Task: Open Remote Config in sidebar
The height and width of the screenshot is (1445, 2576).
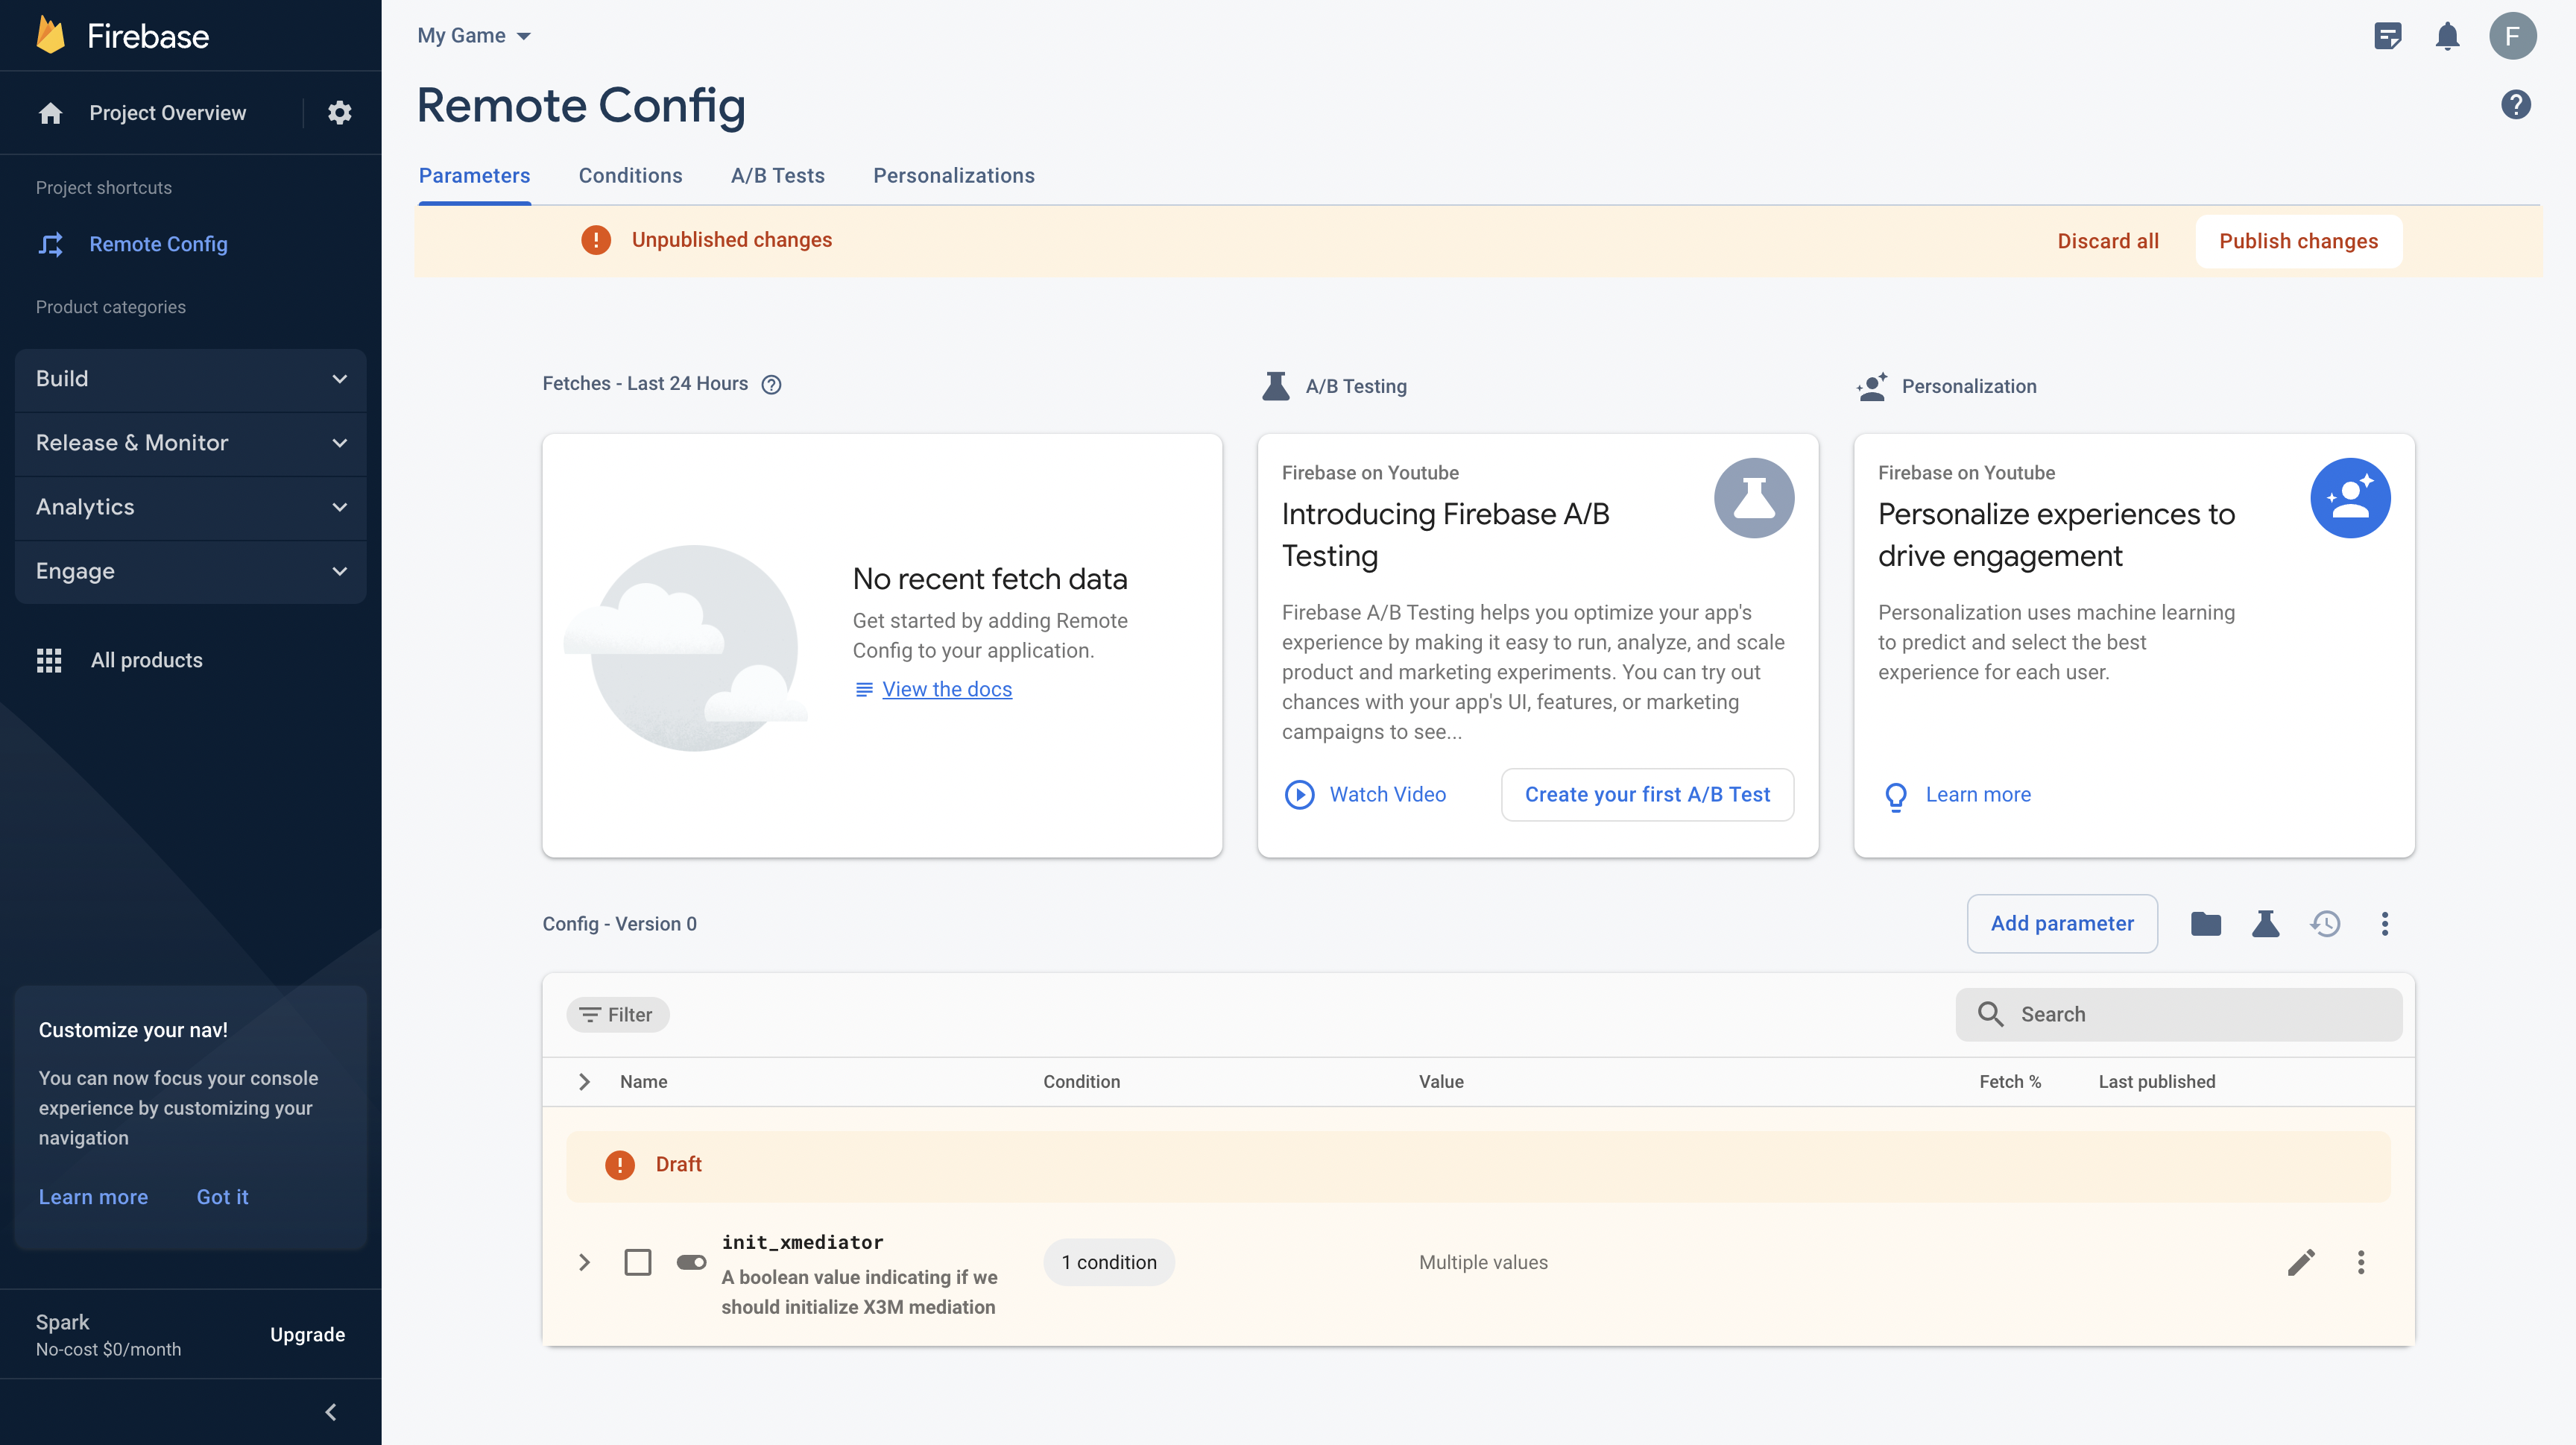Action: (x=158, y=244)
